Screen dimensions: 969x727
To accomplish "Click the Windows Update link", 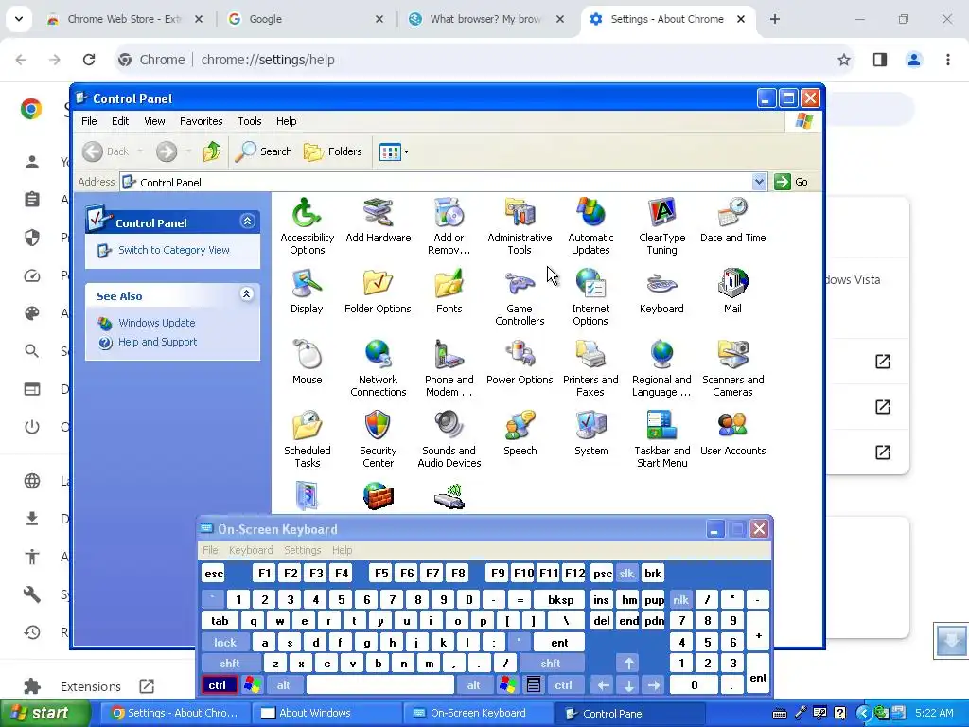I will tap(156, 323).
